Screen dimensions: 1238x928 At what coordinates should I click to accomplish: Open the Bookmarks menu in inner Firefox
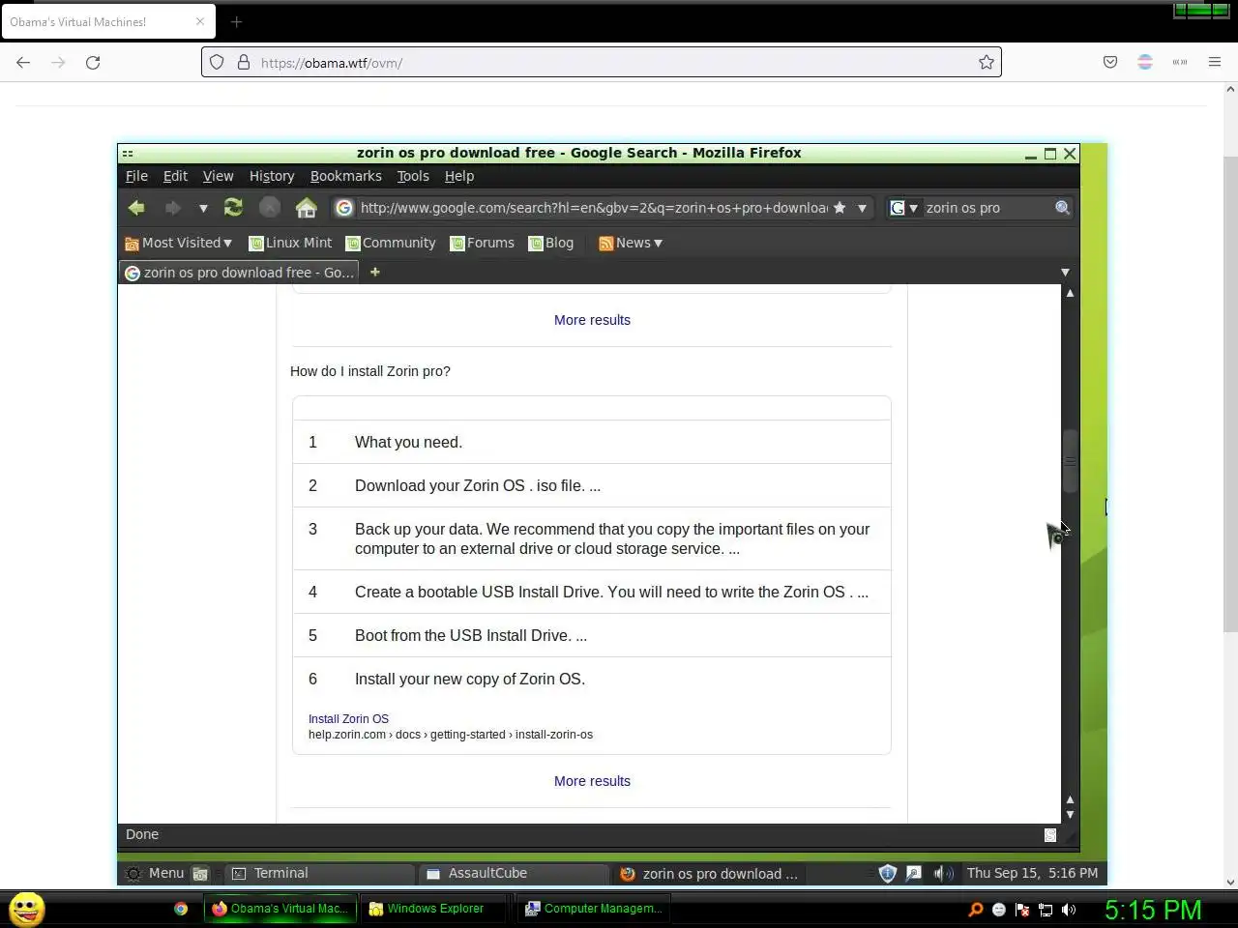click(x=345, y=176)
